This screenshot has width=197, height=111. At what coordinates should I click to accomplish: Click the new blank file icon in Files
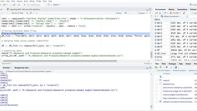[x=161, y=67]
